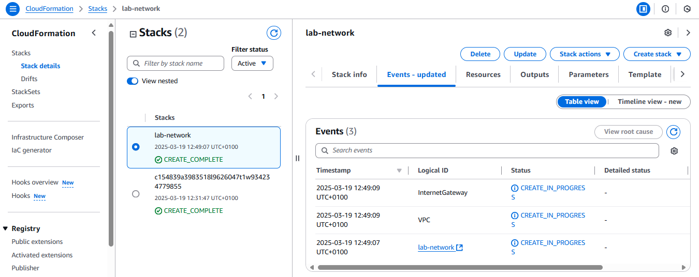Open IaC generator in sidebar
The height and width of the screenshot is (277, 699).
[x=32, y=150]
